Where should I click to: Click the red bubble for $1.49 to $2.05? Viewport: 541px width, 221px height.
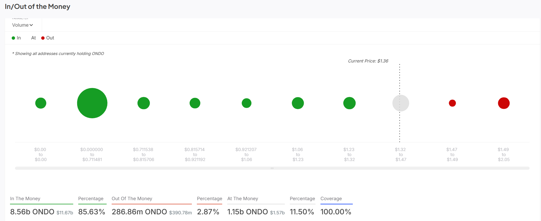(504, 103)
